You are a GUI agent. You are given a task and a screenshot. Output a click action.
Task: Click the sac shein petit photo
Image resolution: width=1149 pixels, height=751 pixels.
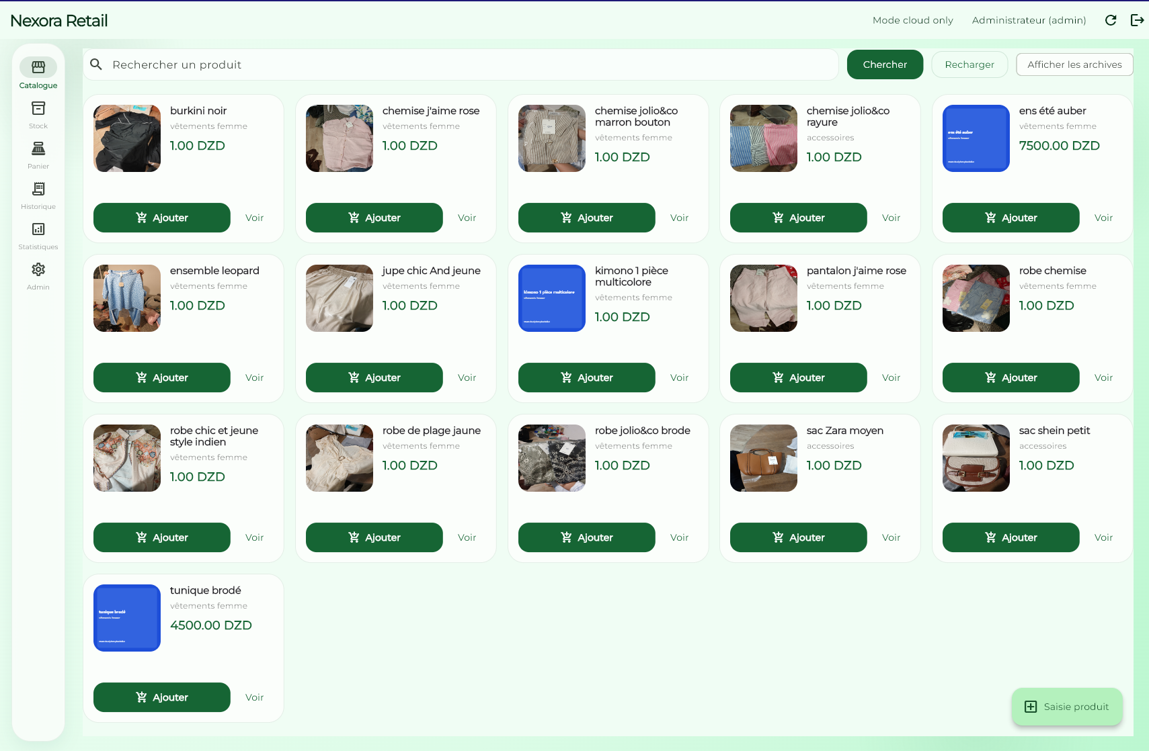click(x=976, y=458)
